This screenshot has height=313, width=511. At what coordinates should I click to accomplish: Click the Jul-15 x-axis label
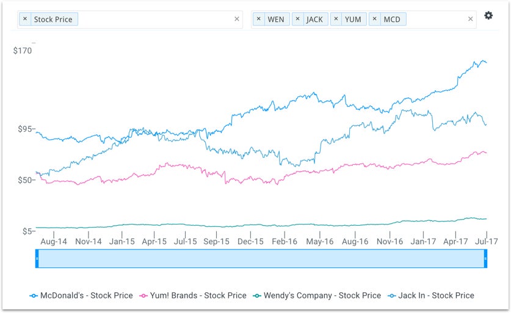click(186, 242)
